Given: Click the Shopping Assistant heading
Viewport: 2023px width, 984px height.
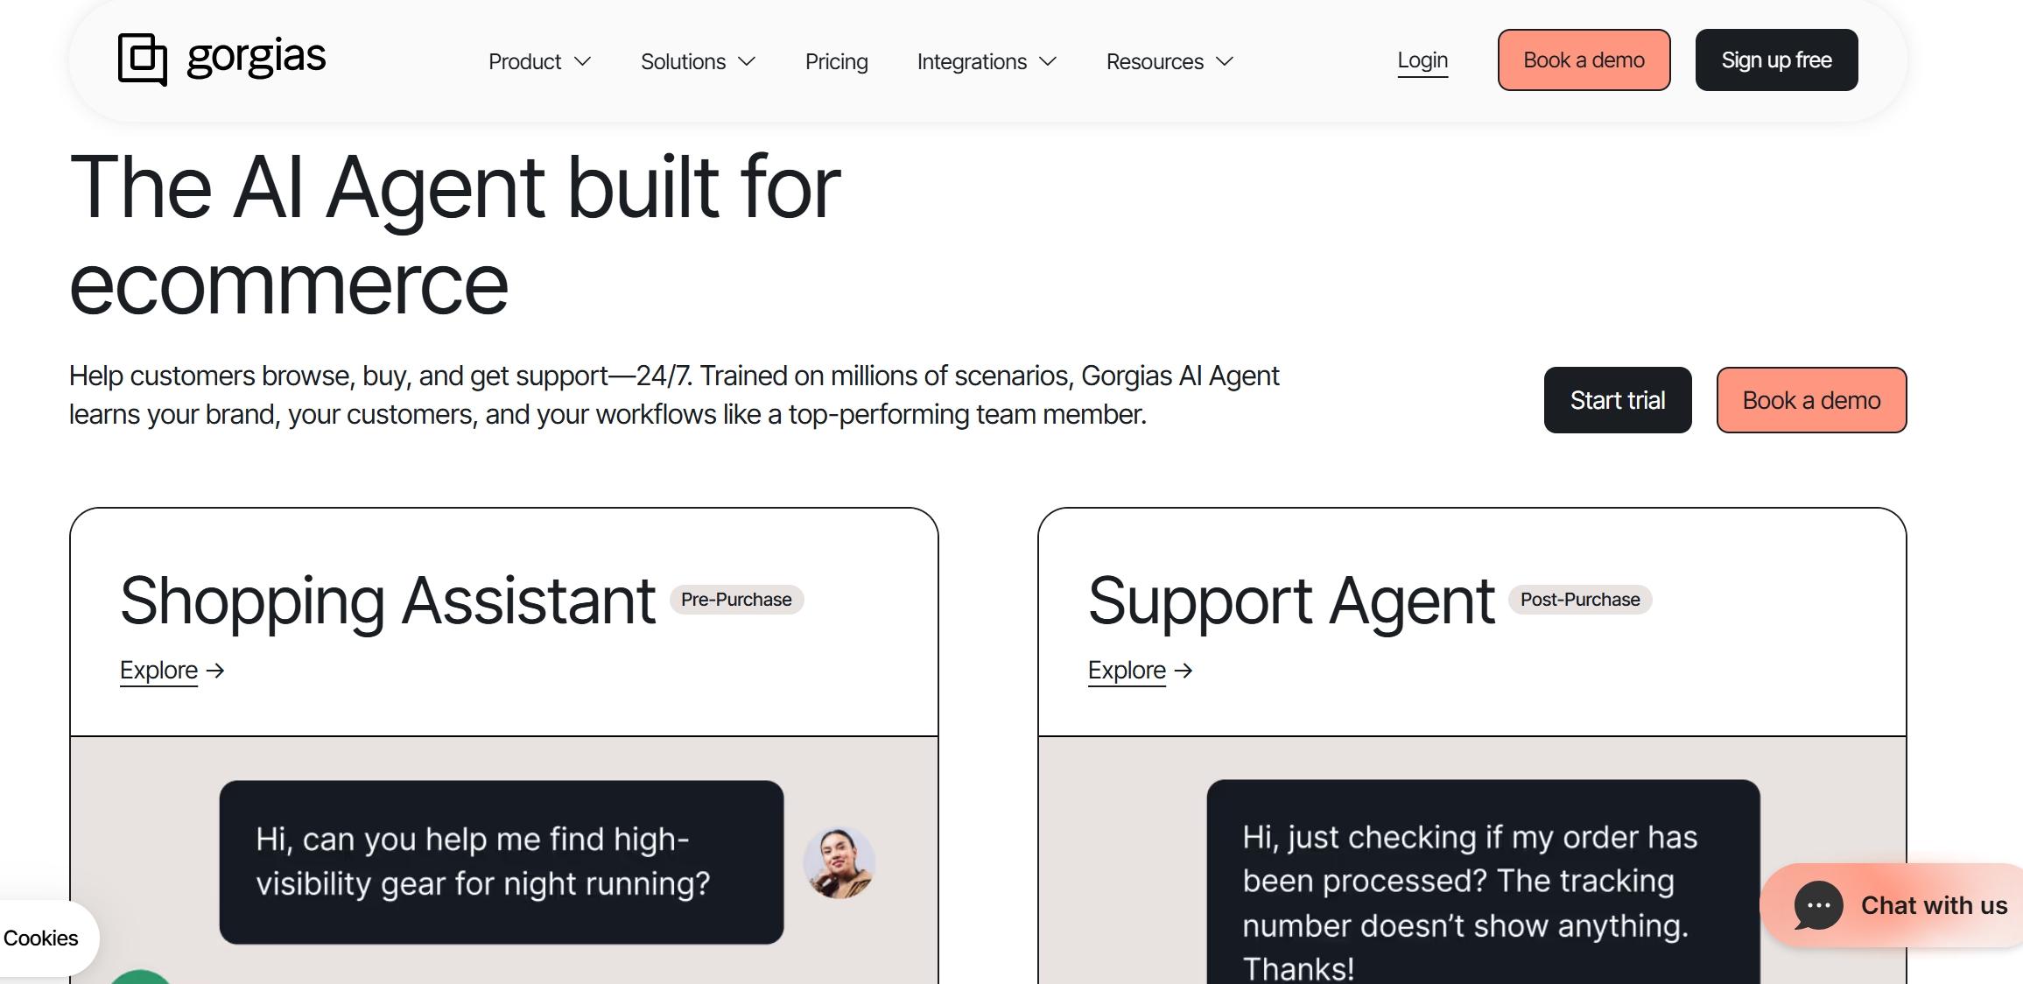Looking at the screenshot, I should (x=388, y=601).
